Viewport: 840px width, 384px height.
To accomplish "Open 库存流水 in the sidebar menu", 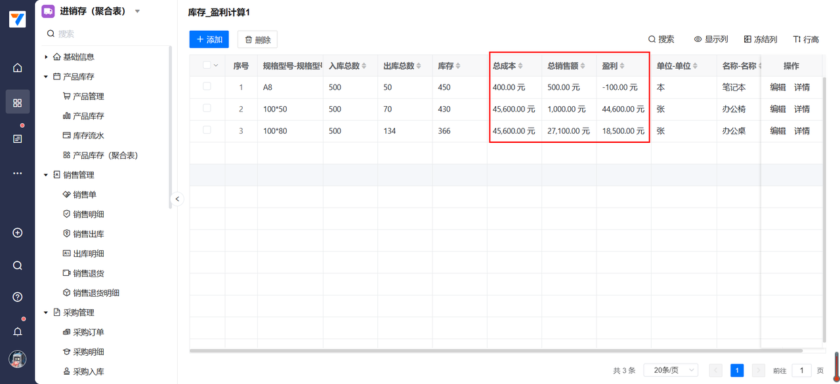I will 88,136.
